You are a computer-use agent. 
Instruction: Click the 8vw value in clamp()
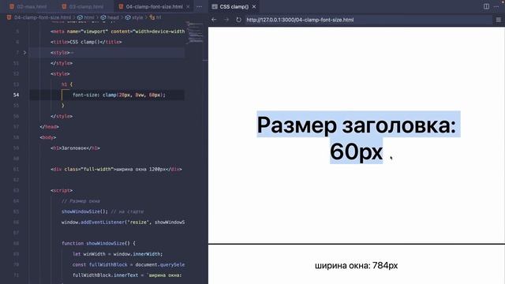(x=140, y=95)
